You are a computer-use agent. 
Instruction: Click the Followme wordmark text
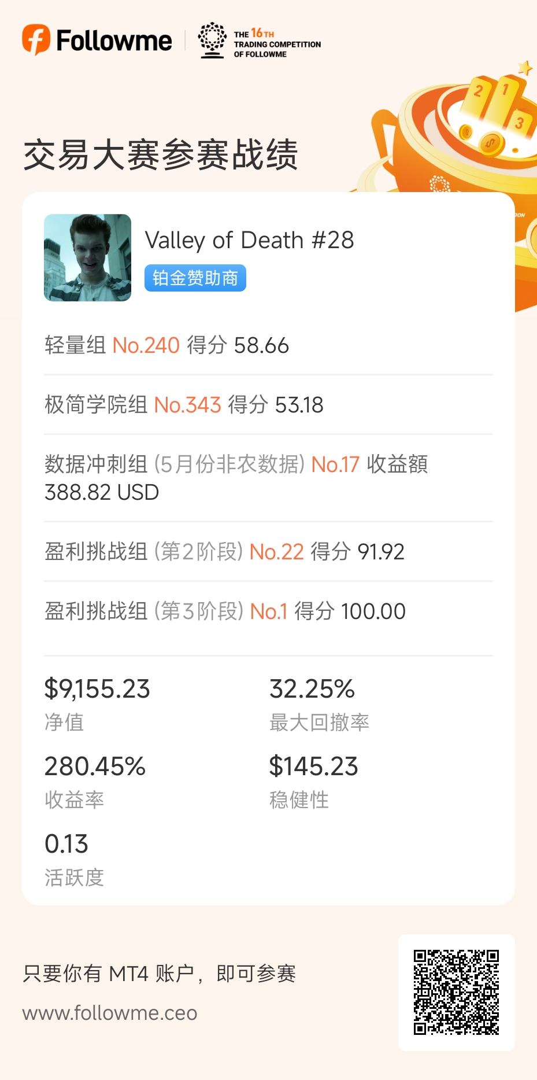pyautogui.click(x=114, y=41)
